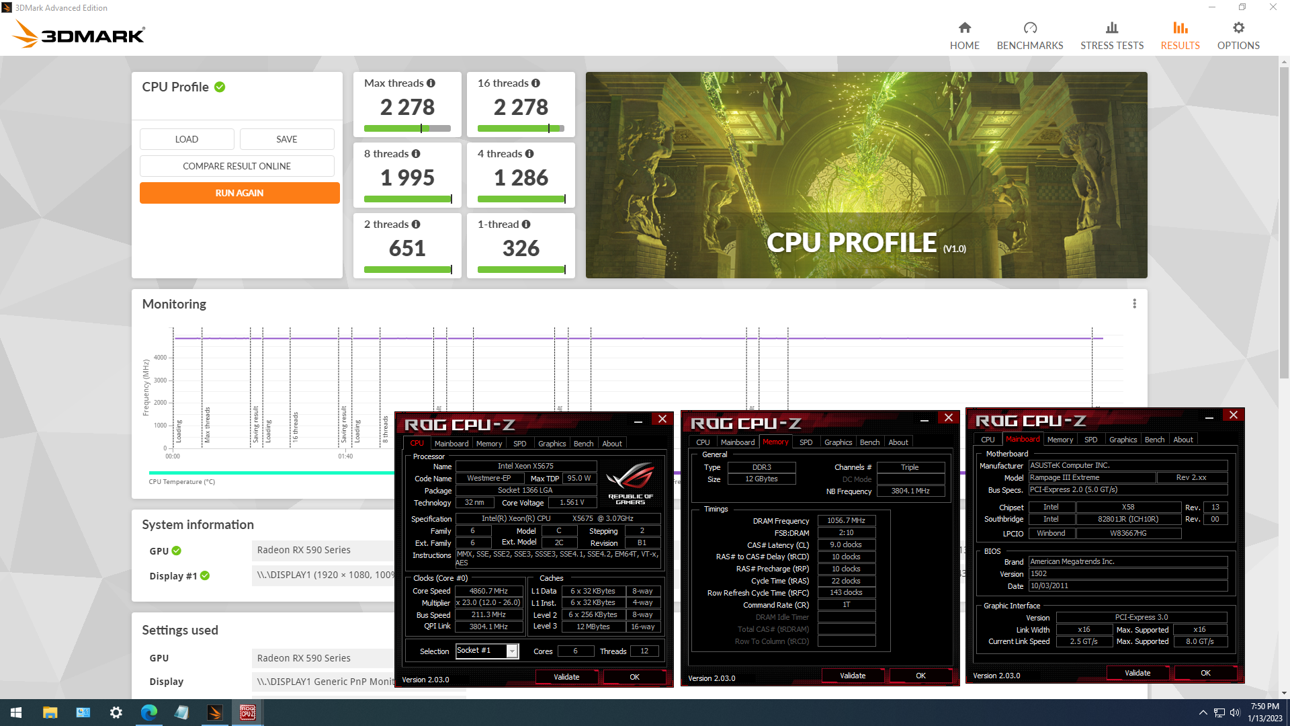1290x726 pixels.
Task: Click OK in the Memory CPU-Z window
Action: point(920,676)
